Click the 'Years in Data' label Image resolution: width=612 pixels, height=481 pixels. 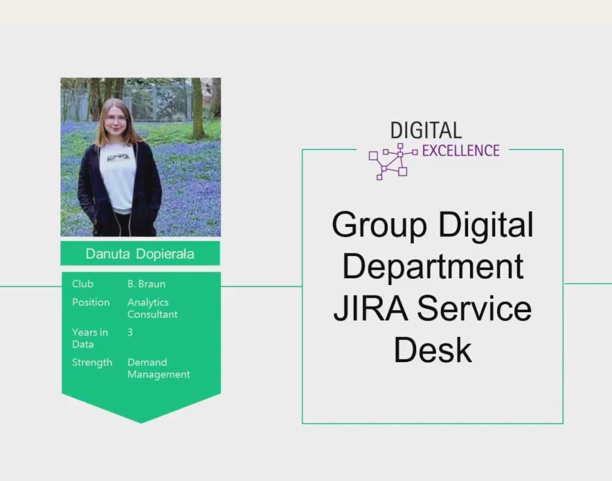tap(90, 338)
